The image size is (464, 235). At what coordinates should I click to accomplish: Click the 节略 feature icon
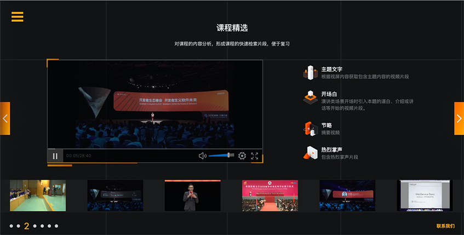coord(311,129)
